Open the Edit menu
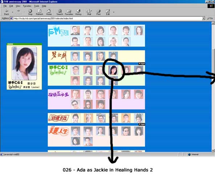 (11, 6)
